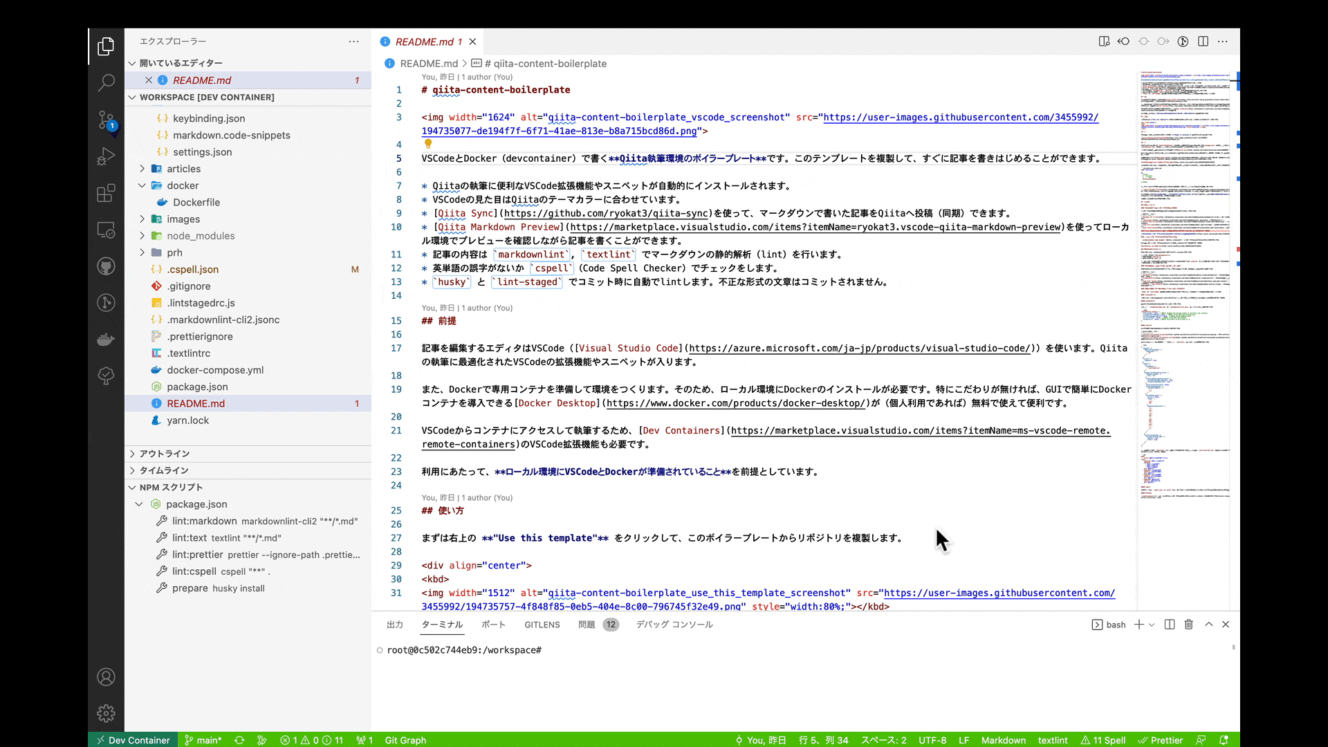1328x747 pixels.
Task: Open the Remote Explorer view
Action: pos(106,230)
